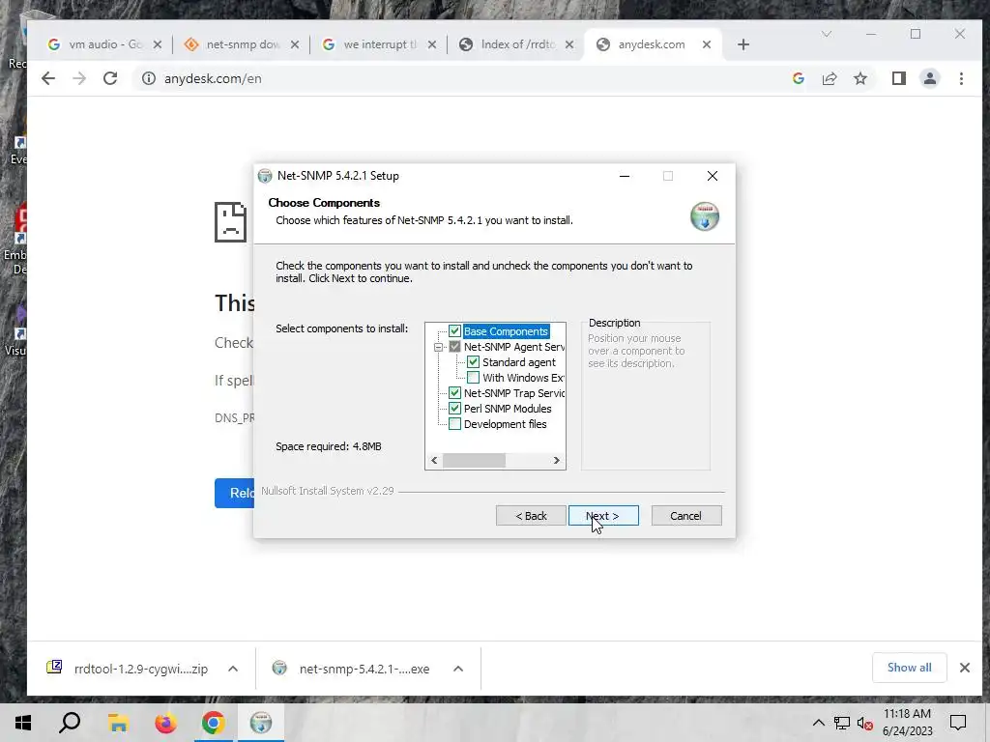Screen dimensions: 990x742
Task: Select the Development files label
Action: [x=505, y=424]
